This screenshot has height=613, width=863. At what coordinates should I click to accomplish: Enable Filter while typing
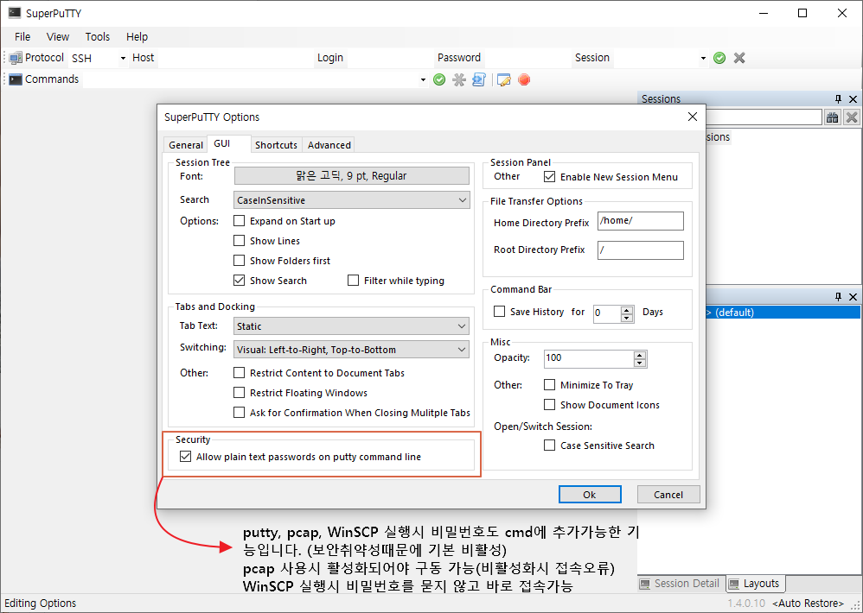[354, 280]
